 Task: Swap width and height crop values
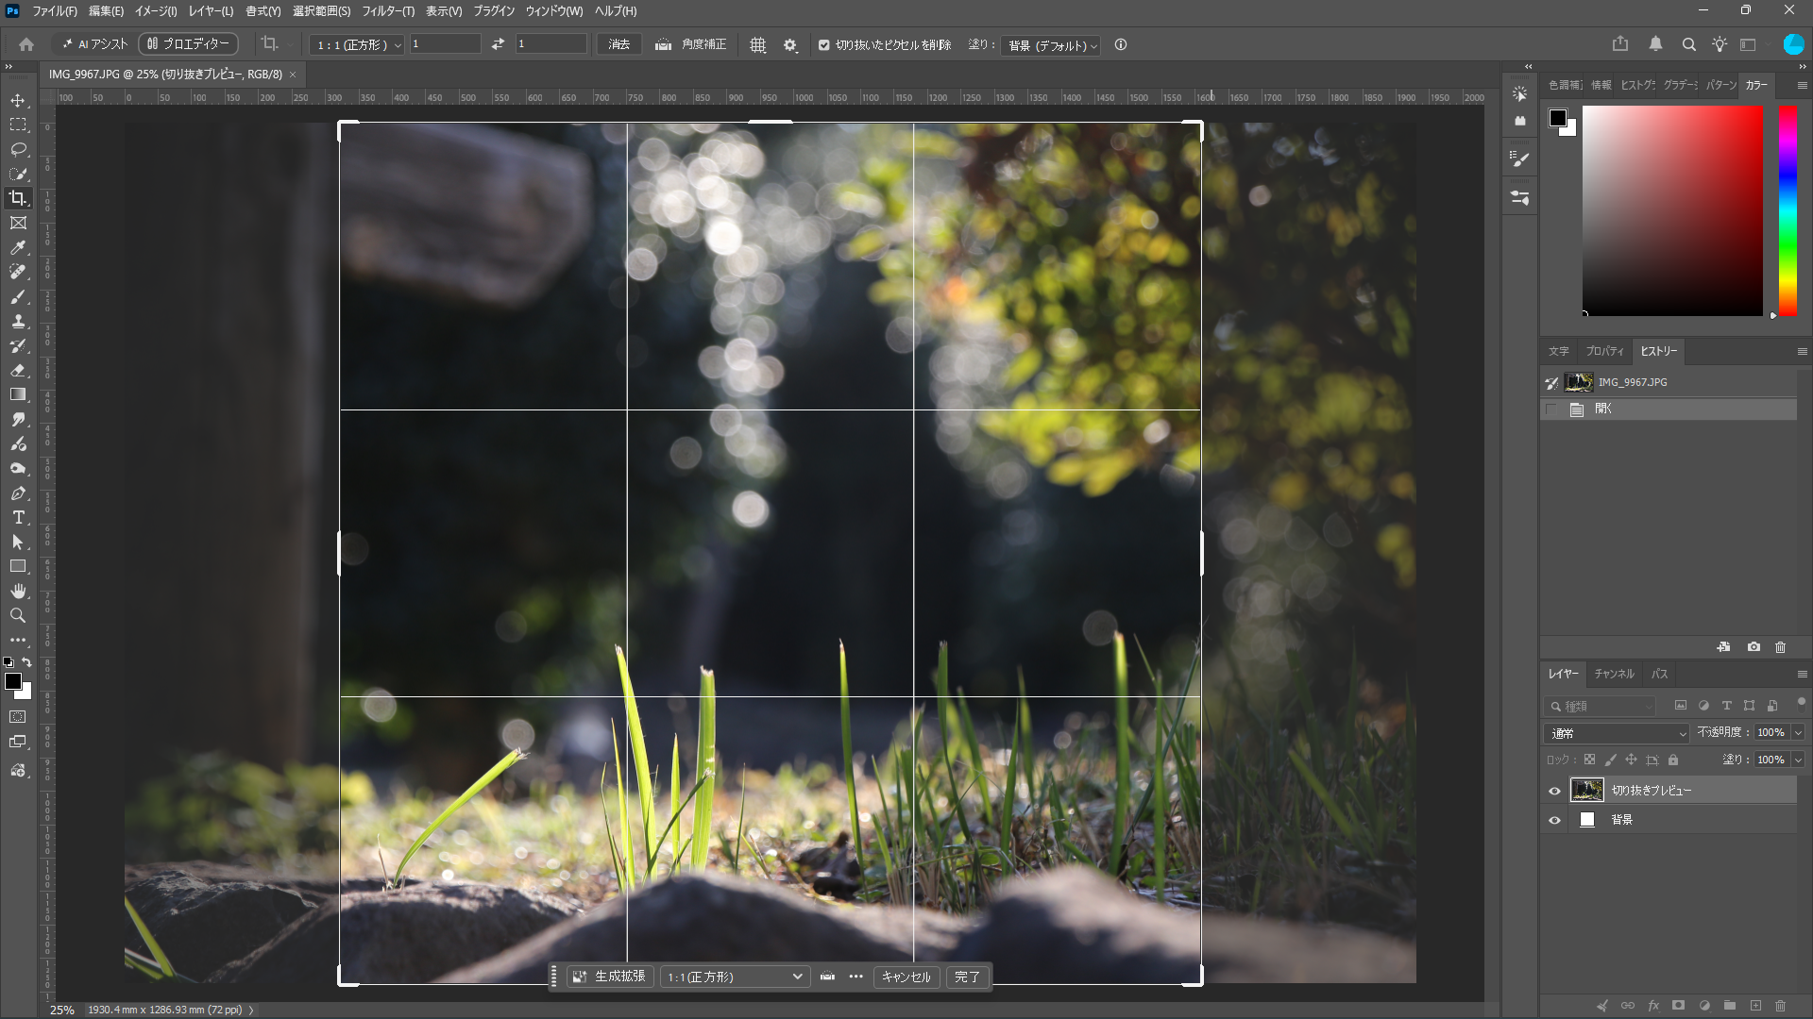click(498, 44)
